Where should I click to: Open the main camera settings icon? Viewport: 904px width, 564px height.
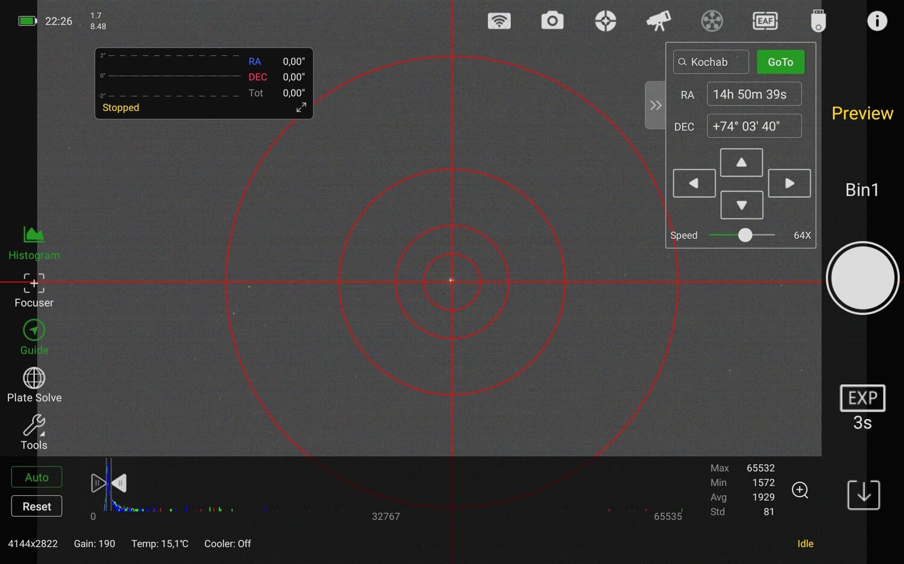tap(552, 20)
